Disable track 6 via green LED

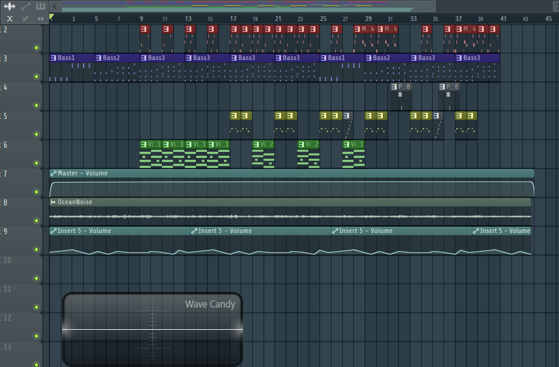point(36,163)
